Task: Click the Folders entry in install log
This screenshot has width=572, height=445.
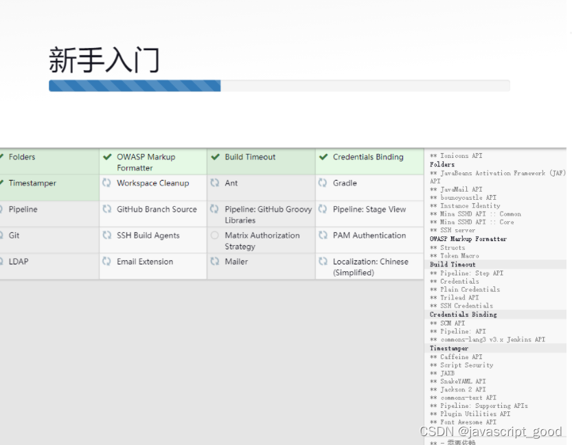Action: click(442, 165)
